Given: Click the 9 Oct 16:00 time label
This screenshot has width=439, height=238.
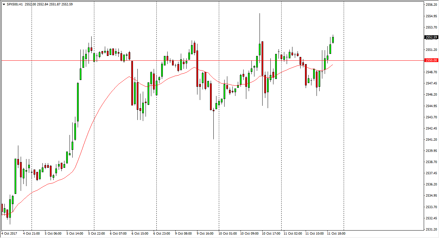Looking at the screenshot, I should pos(206,234).
